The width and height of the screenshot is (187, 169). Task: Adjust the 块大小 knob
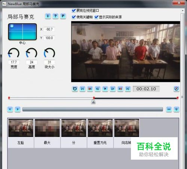click(x=49, y=53)
